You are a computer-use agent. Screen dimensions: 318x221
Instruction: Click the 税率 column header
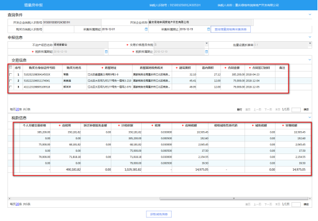[x=157, y=125]
